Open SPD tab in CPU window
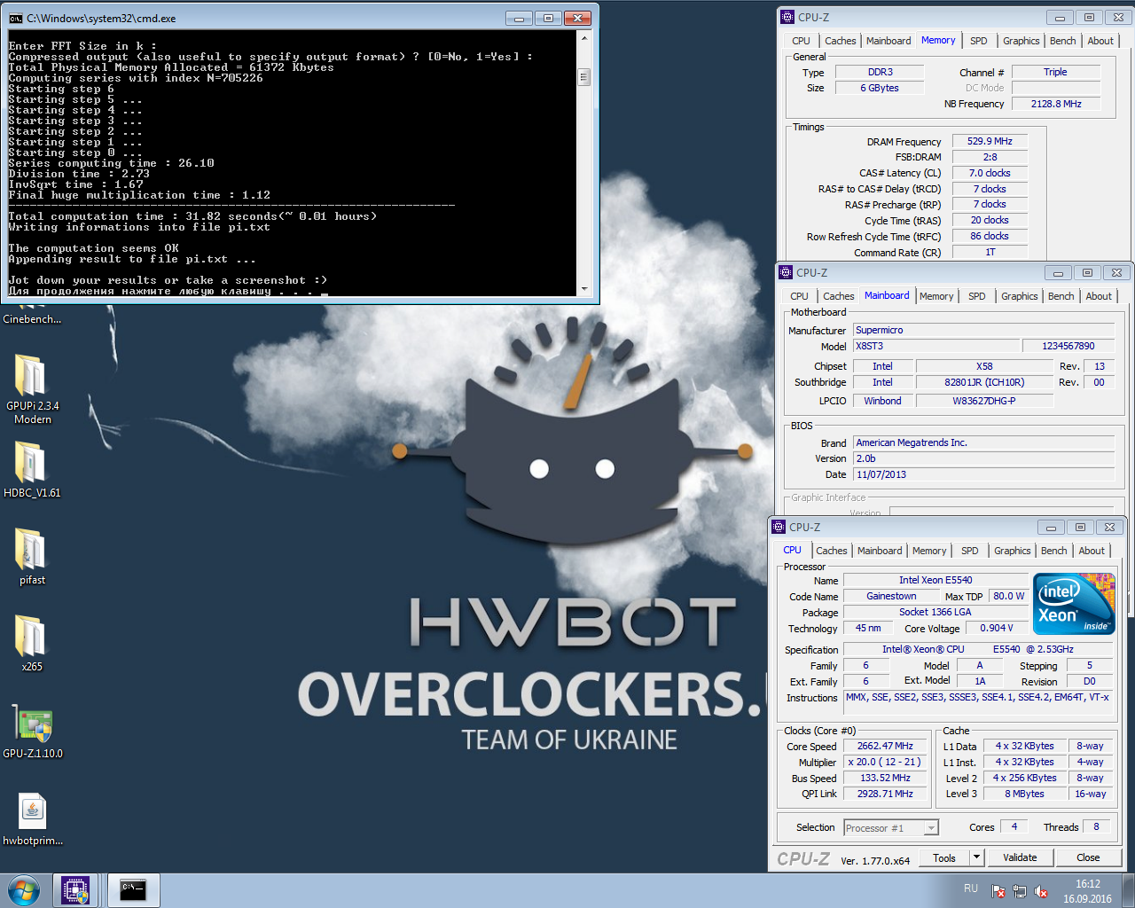This screenshot has width=1135, height=908. pos(969,551)
